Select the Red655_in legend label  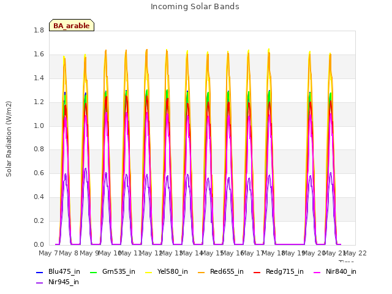(x=227, y=272)
